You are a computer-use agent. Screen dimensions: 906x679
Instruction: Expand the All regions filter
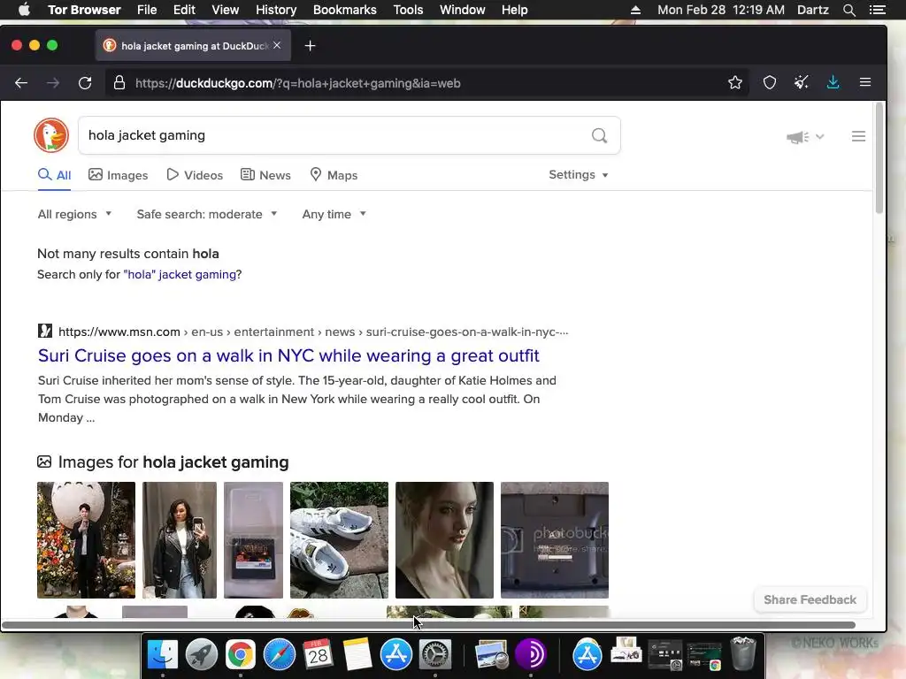(x=74, y=214)
